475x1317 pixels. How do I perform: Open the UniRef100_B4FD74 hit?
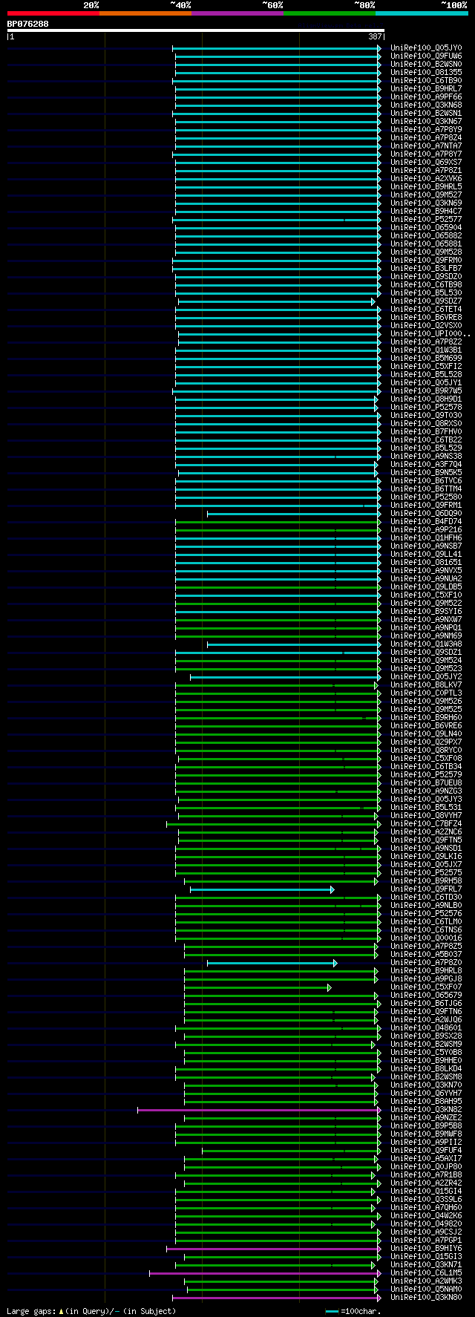coord(426,522)
